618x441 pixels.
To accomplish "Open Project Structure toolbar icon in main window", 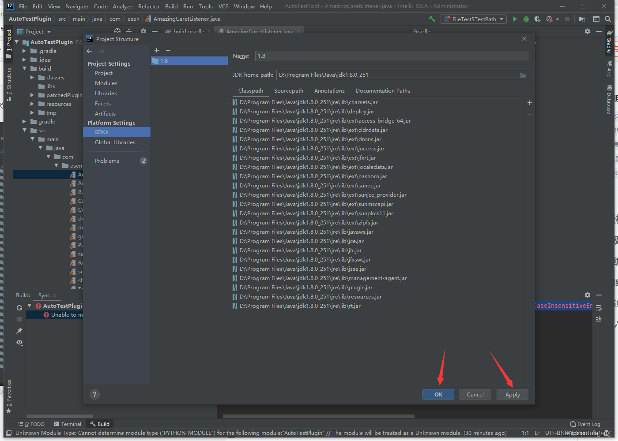I will [582, 19].
